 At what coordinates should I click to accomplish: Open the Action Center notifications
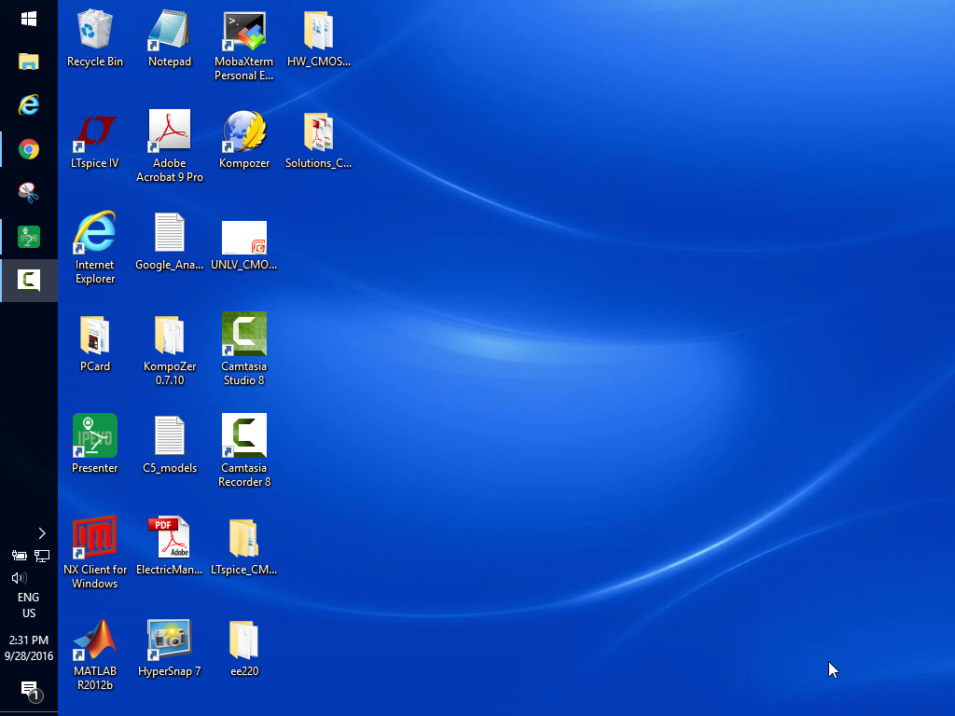point(29,691)
